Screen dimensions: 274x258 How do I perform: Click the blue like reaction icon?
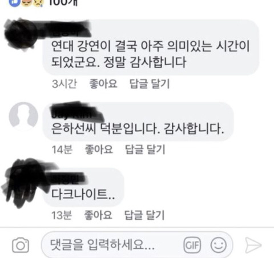click(x=14, y=3)
